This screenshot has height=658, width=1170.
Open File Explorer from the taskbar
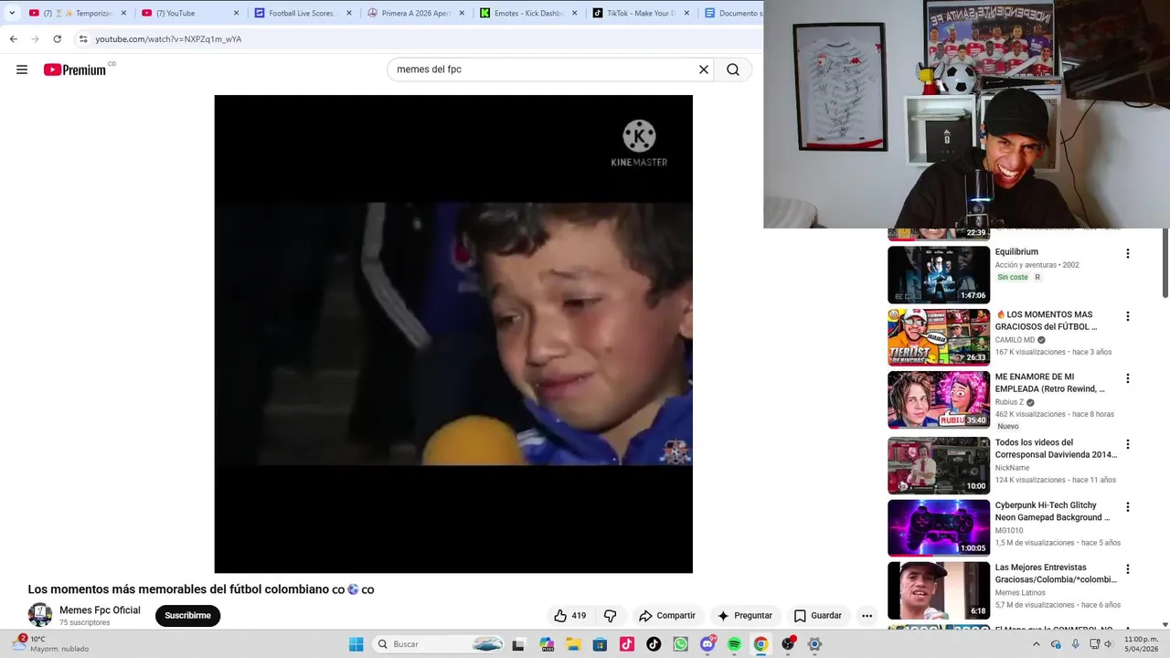coord(573,644)
